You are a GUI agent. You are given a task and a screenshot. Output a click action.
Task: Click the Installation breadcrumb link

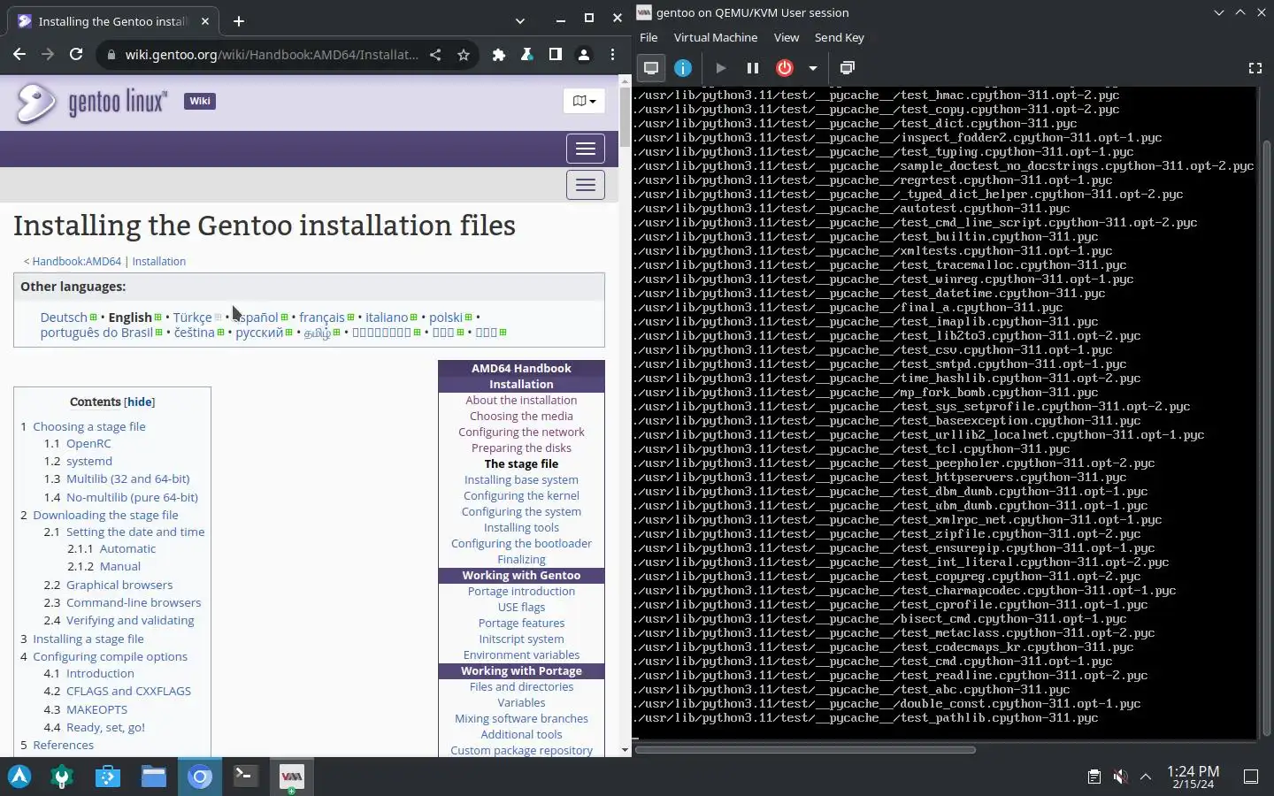tap(159, 262)
